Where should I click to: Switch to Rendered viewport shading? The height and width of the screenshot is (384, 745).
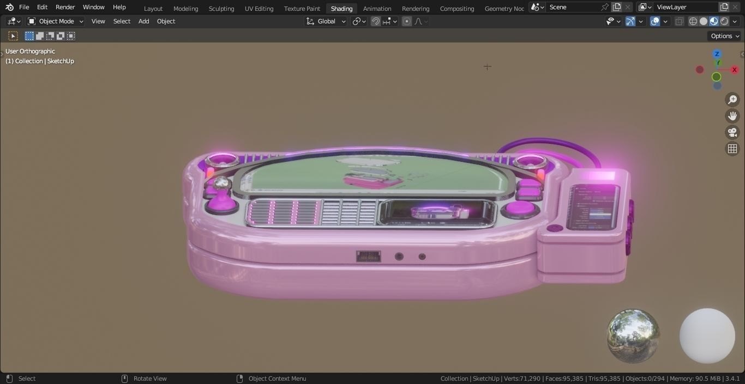tap(723, 21)
